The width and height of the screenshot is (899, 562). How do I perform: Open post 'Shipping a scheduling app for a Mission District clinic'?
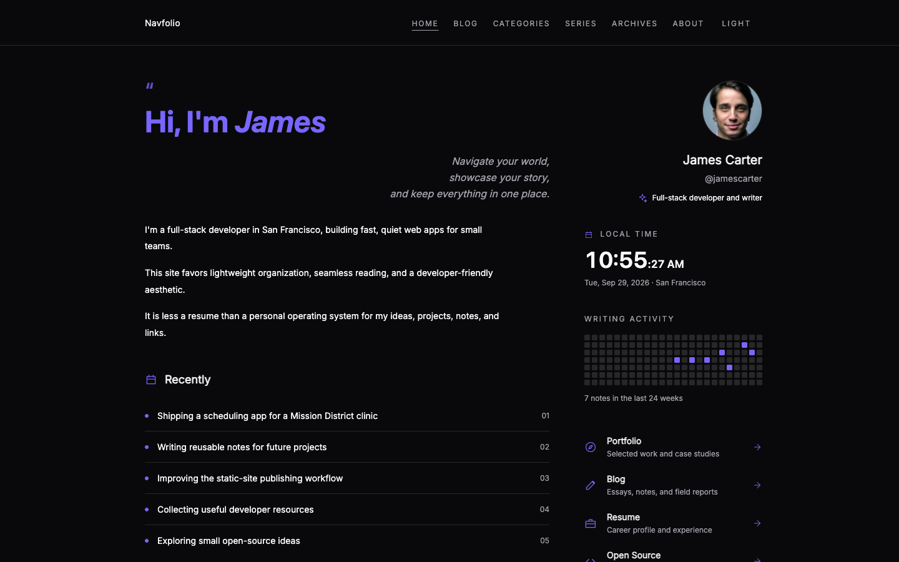(347, 416)
